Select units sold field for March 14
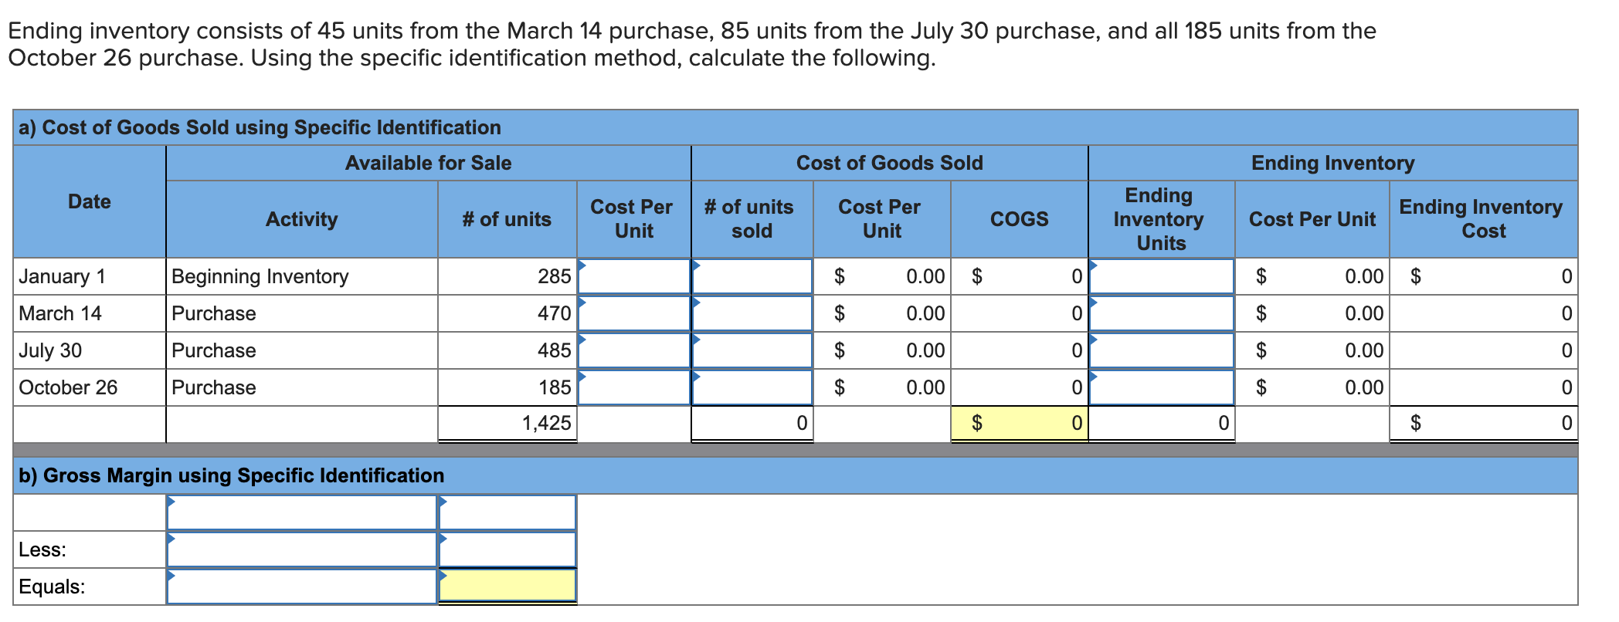This screenshot has width=1619, height=622. (x=752, y=313)
